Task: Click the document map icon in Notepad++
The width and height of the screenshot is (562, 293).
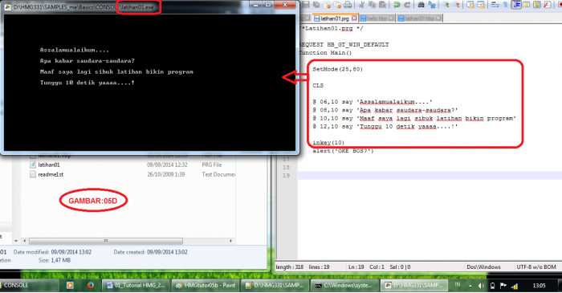Action: (x=536, y=5)
